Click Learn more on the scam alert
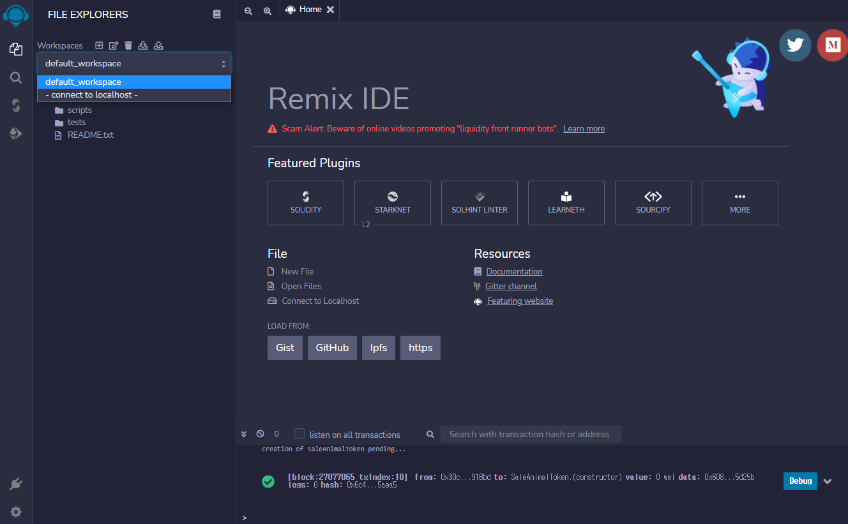 pyautogui.click(x=584, y=128)
